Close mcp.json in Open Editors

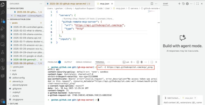[x=12, y=16]
